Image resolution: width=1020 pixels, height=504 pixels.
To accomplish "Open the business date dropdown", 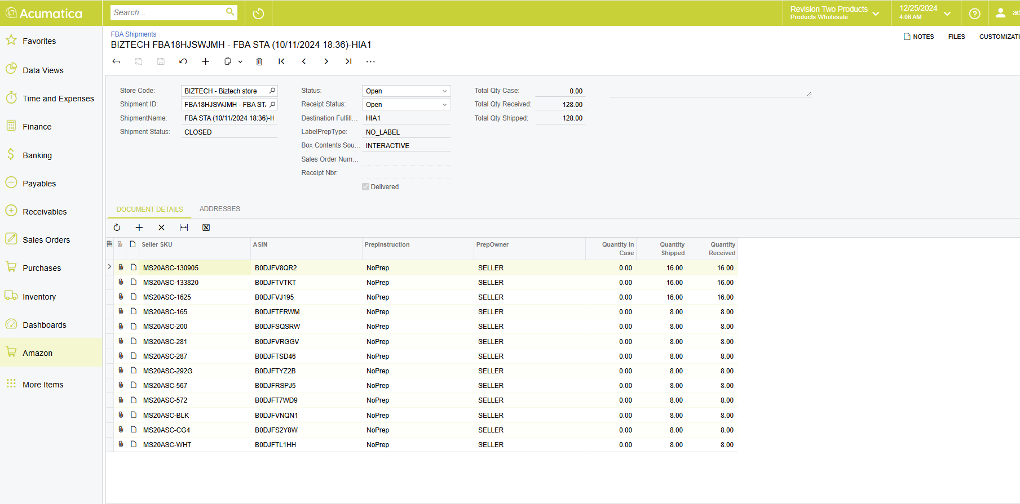I will [925, 13].
